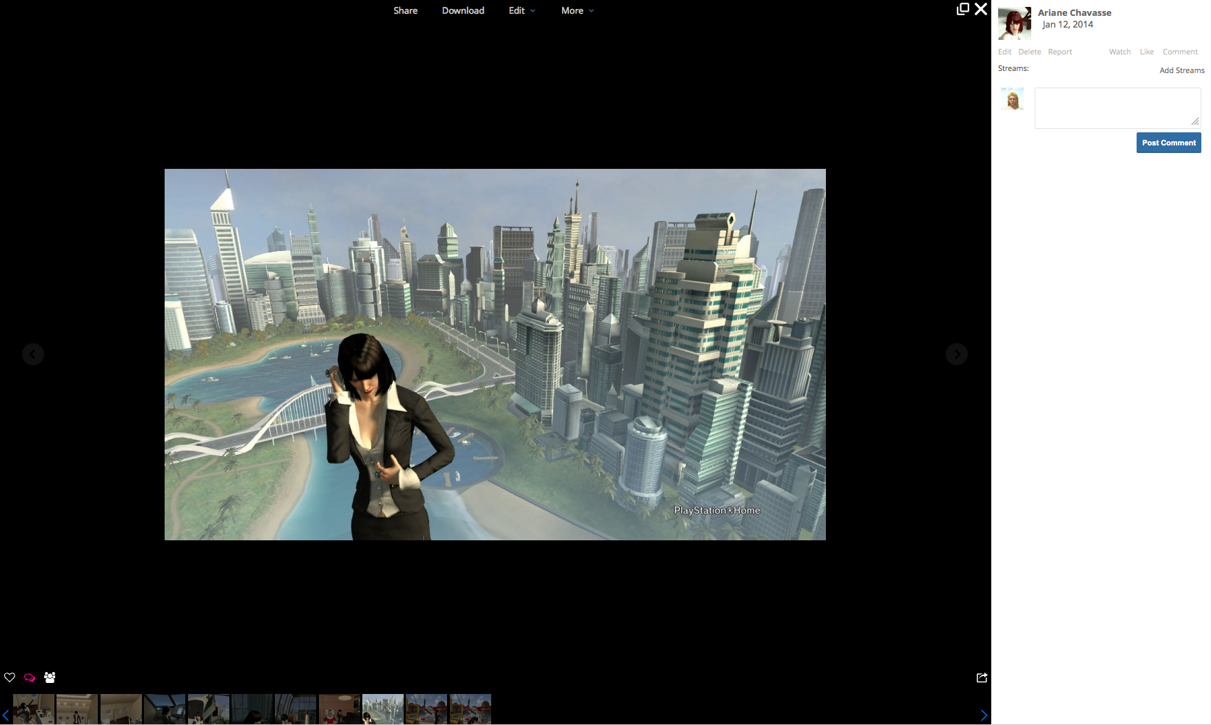Select the first red biplane thumbnail
This screenshot has width=1211, height=725.
coord(426,708)
